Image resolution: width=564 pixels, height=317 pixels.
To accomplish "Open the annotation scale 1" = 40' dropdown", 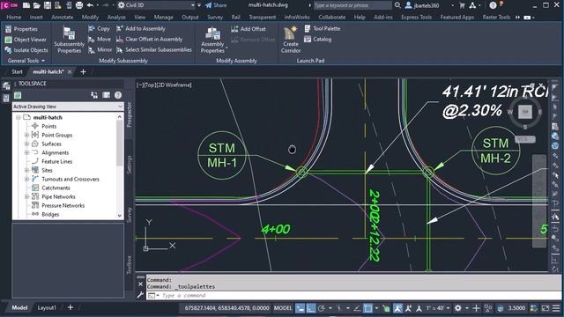I will pos(437,308).
